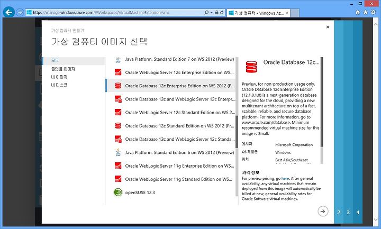Jump to wizard step 2
Image resolution: width=381 pixels, height=229 pixels.
339,213
